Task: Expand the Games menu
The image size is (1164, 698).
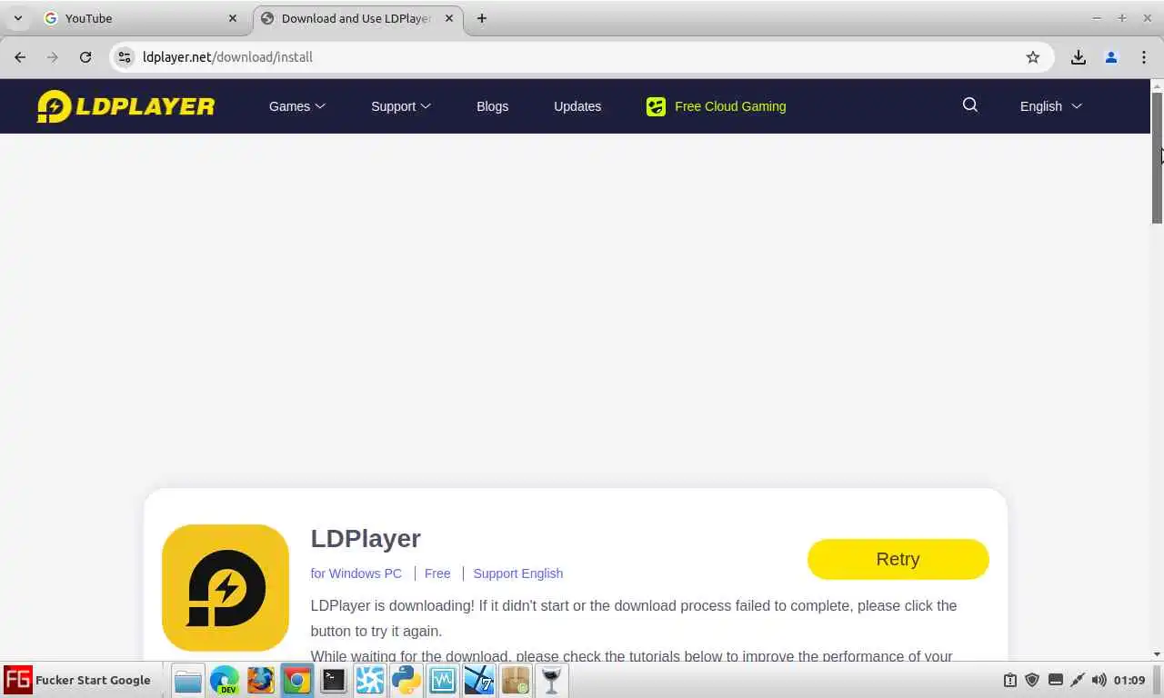Action: 297,106
